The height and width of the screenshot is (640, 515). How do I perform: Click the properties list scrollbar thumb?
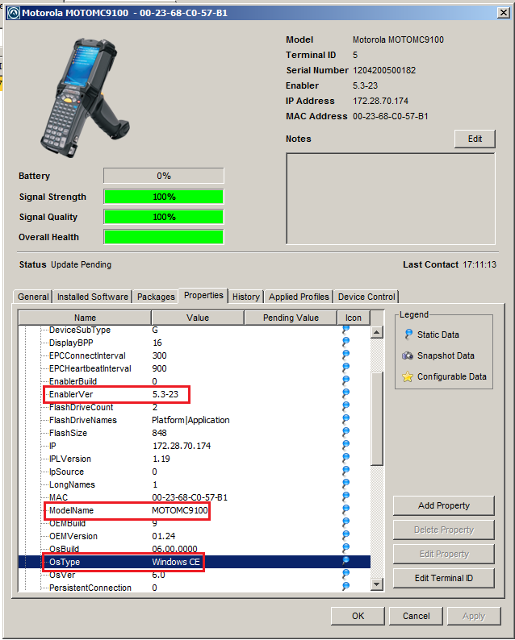376,418
